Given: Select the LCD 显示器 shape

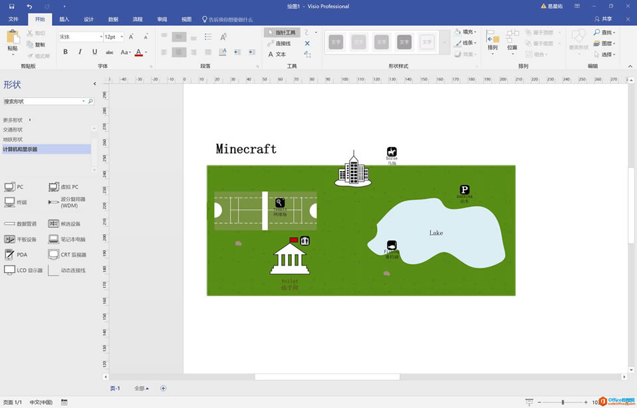Looking at the screenshot, I should click(23, 270).
